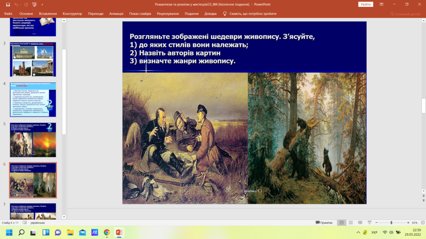Screen dimensions: 426x239
Task: Click the slide title text block
Action: tap(222, 49)
